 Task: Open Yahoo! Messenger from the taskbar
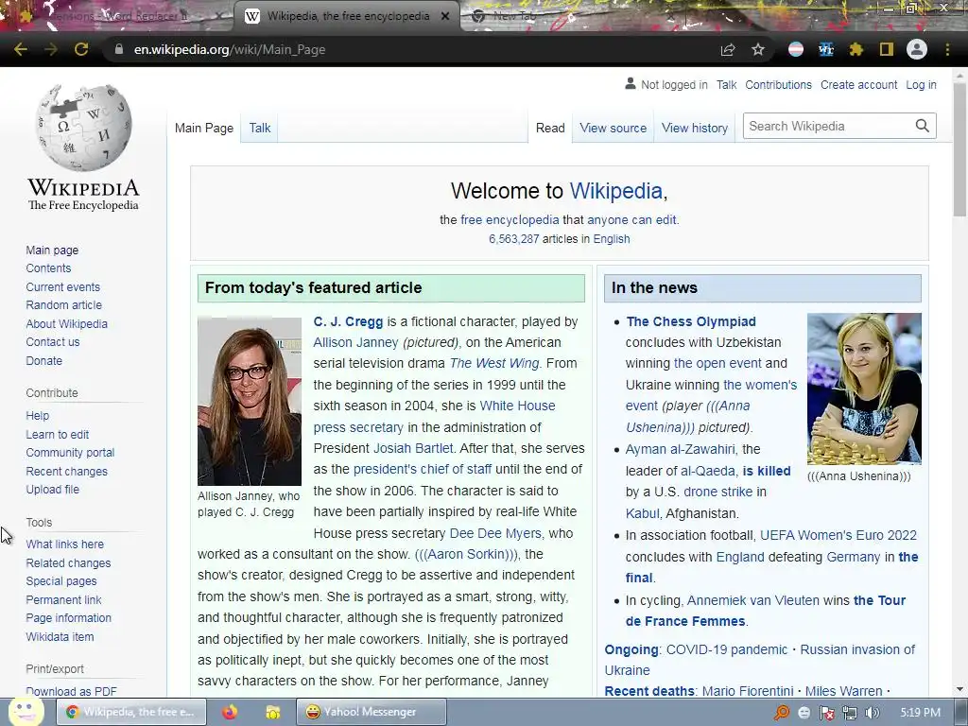(371, 712)
